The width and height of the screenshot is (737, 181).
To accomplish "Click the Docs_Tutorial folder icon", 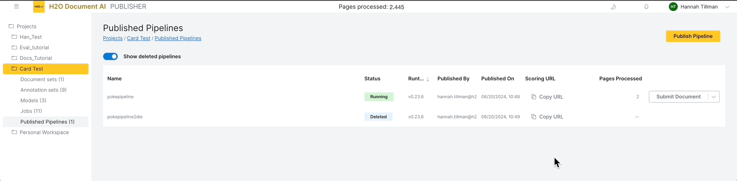I will (14, 58).
